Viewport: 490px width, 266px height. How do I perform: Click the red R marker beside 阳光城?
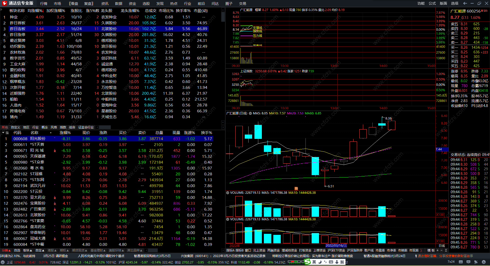[55, 151]
